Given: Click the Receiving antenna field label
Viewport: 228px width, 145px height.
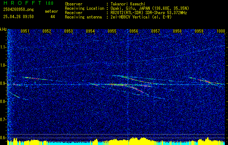Looking at the screenshot, I should (x=83, y=17).
